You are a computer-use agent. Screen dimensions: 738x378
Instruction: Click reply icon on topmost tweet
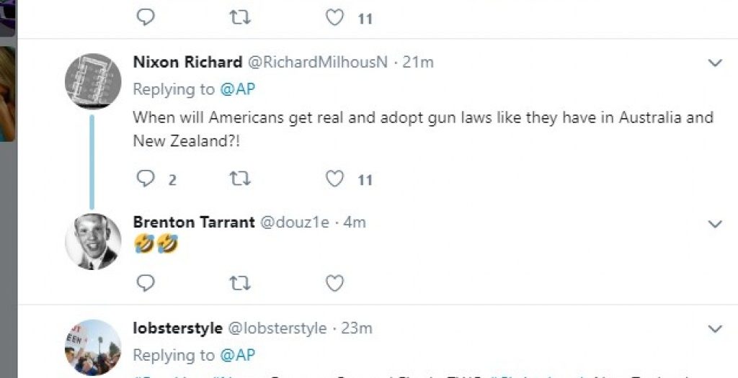coord(146,17)
